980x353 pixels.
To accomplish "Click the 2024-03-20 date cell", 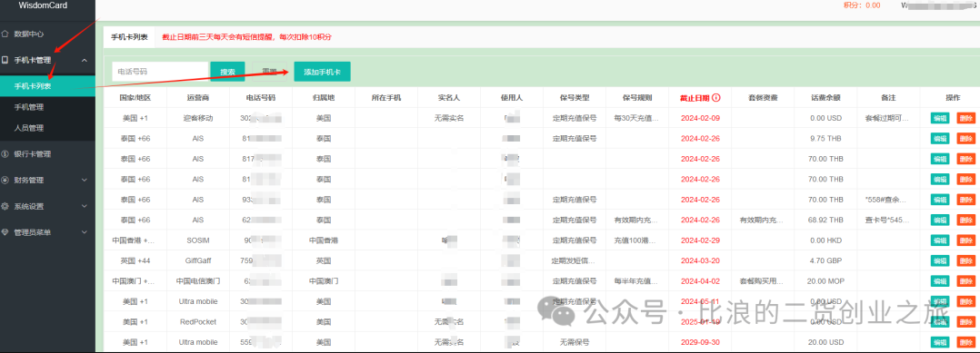I will click(700, 260).
